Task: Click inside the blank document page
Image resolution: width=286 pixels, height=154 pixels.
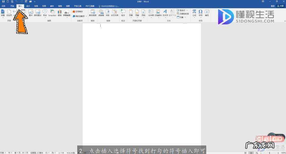Action: tap(142, 84)
